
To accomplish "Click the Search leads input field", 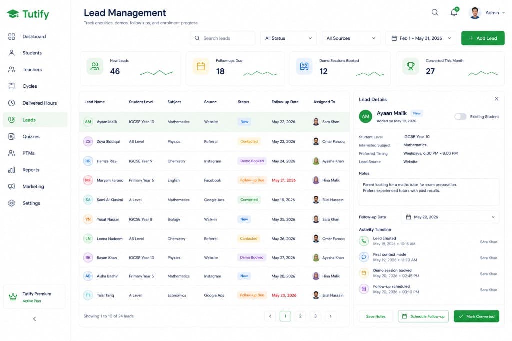I will pos(222,38).
